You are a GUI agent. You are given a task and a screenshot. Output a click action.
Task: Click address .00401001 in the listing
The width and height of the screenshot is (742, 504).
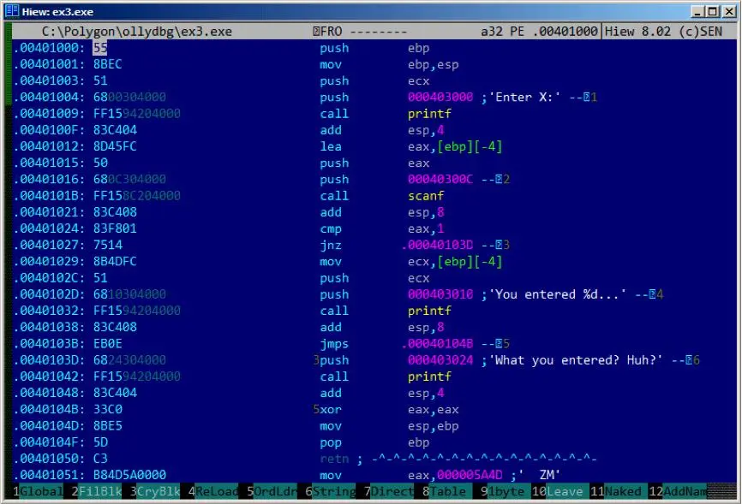tap(49, 64)
